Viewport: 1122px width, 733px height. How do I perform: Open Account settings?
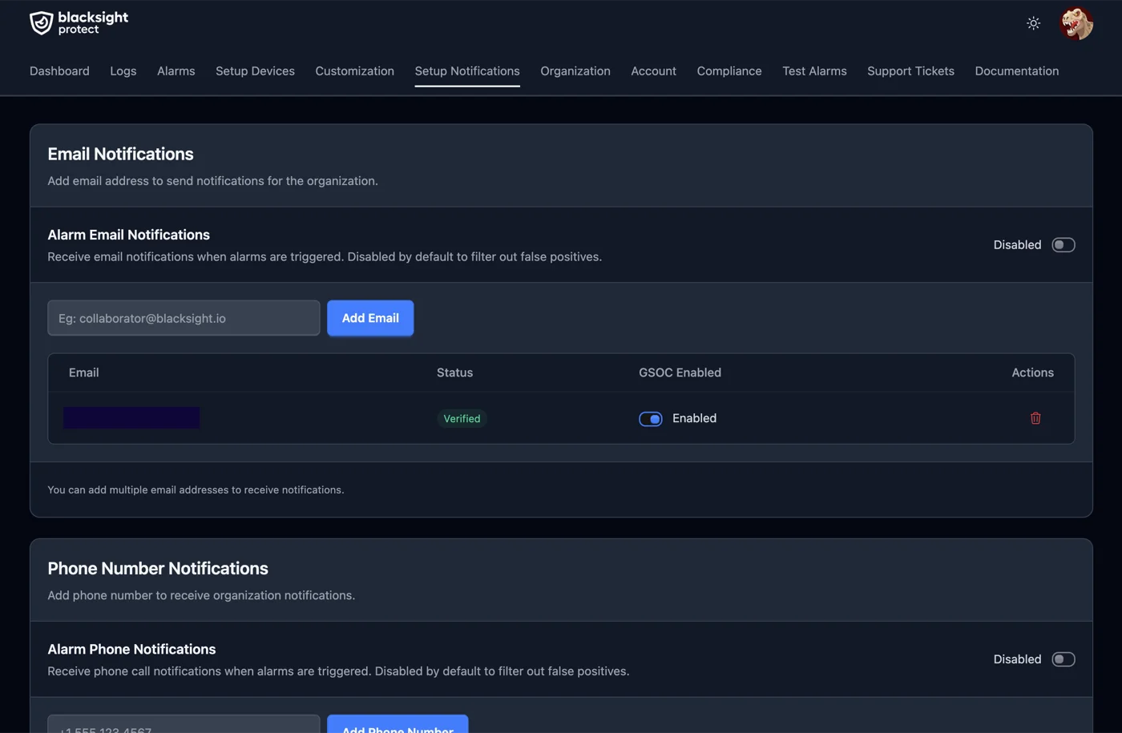(653, 70)
